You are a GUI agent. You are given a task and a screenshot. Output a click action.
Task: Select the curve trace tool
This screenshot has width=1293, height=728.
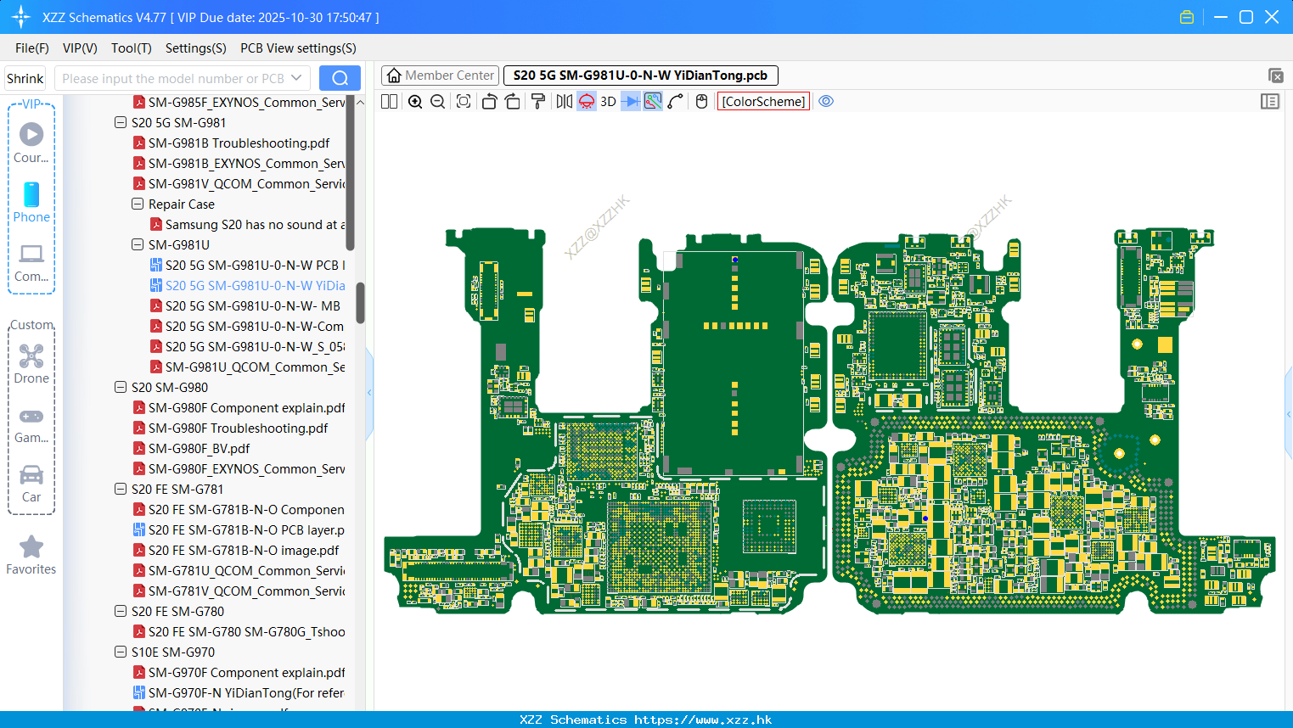(676, 102)
